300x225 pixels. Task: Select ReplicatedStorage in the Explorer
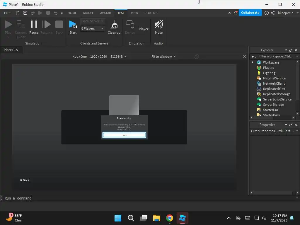click(276, 94)
